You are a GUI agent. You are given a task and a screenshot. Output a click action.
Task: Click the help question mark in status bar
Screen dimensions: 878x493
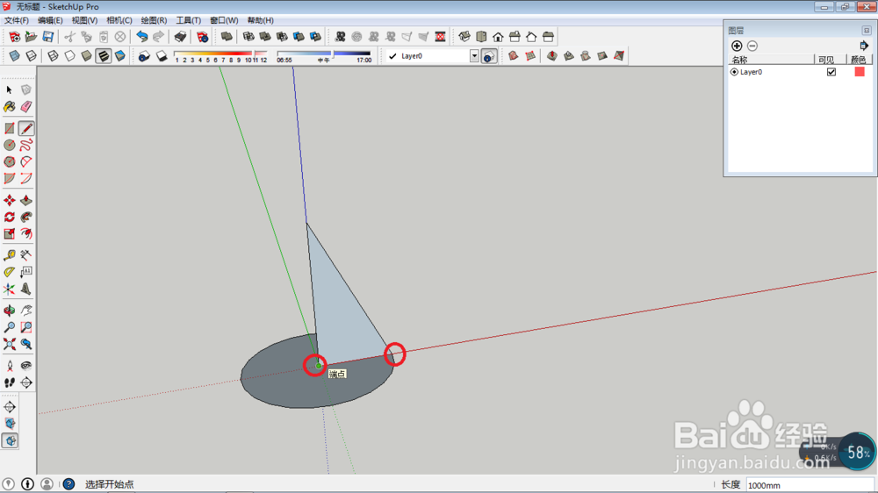pos(68,484)
